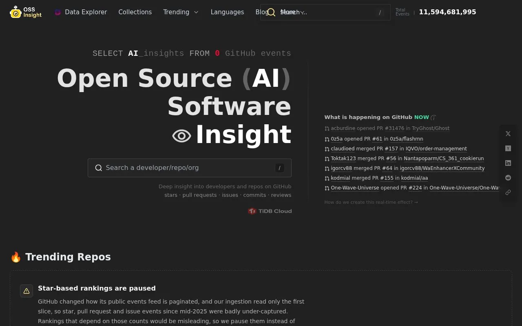The height and width of the screenshot is (326, 522).
Task: Expand the Trending dropdown menu
Action: point(181,12)
